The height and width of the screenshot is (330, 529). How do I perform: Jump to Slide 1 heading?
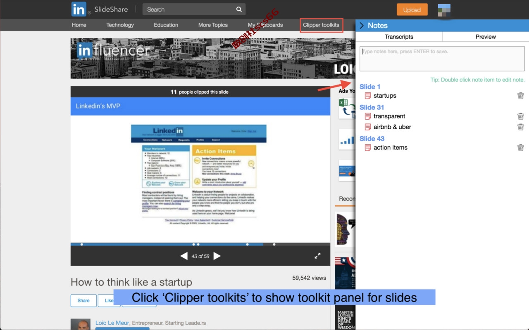[x=370, y=87]
